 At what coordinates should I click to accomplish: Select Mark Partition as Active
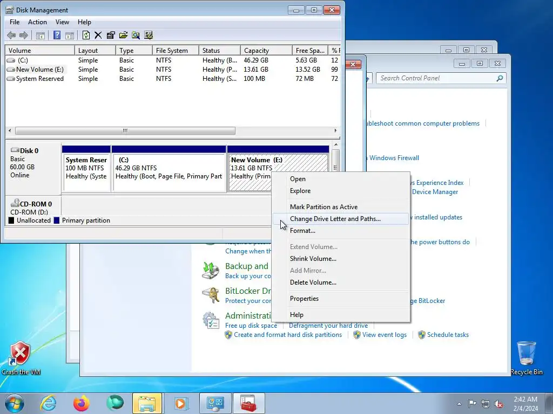coord(341,207)
